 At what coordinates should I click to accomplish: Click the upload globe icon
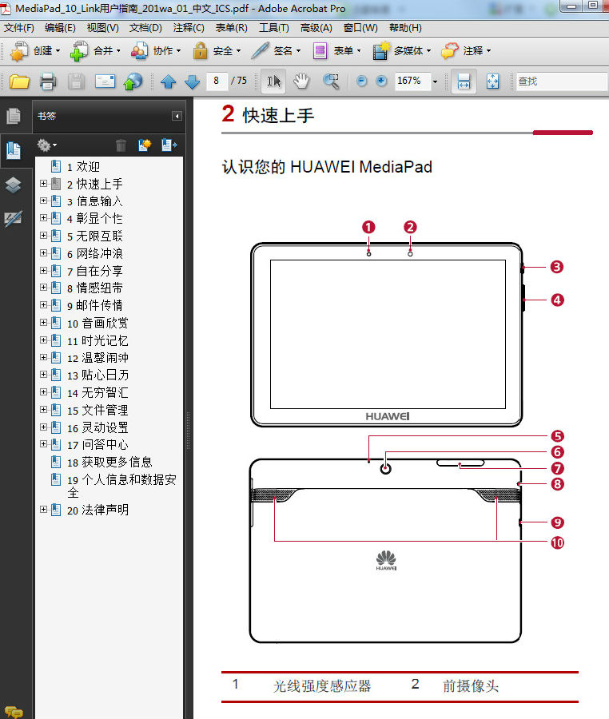tap(133, 81)
